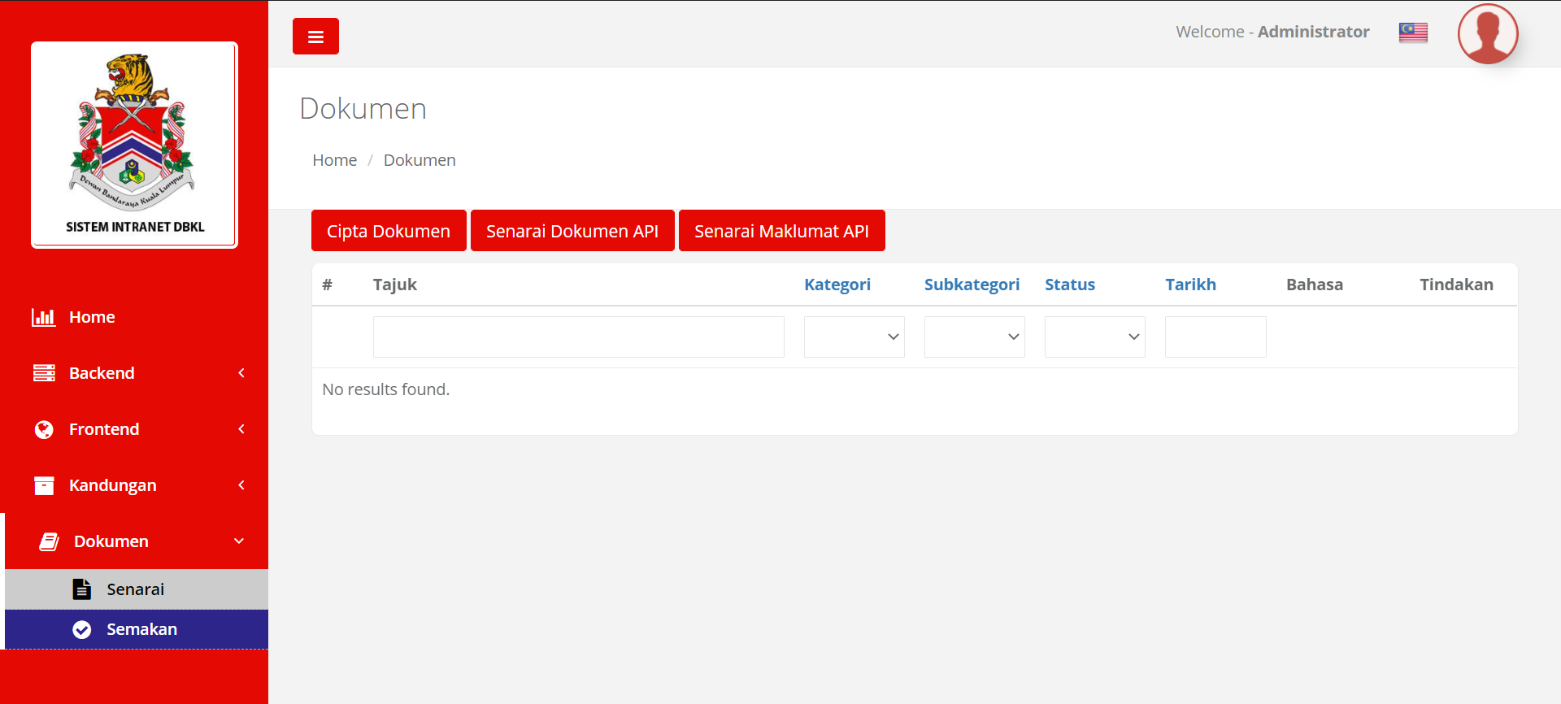Viewport: 1561px width, 704px height.
Task: Sort table by Tarikh column
Action: 1190,285
